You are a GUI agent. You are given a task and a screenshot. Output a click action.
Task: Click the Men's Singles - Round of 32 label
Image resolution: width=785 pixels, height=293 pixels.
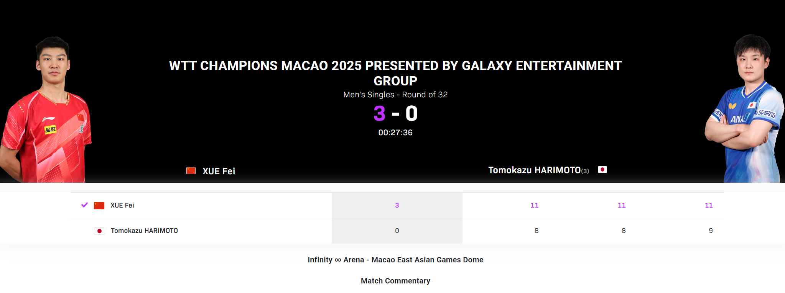pos(395,95)
